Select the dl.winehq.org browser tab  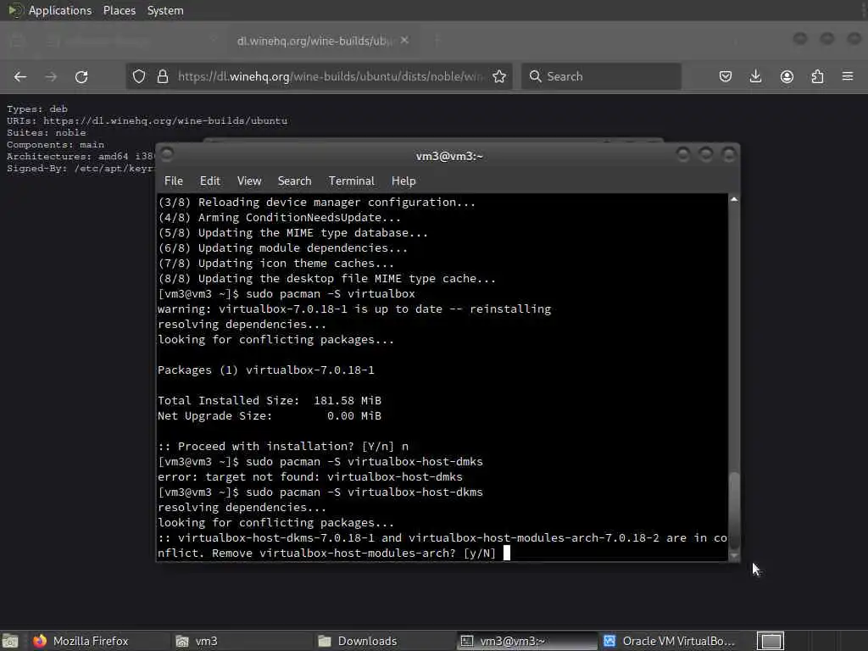[323, 41]
